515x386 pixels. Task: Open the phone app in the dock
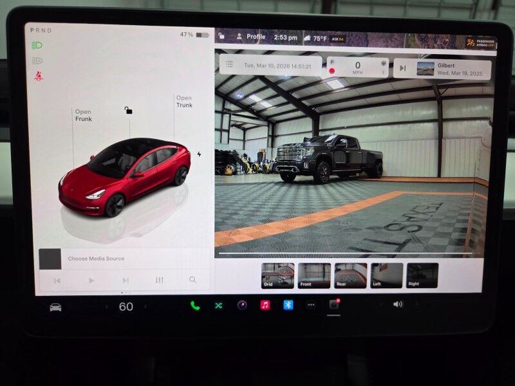point(195,306)
